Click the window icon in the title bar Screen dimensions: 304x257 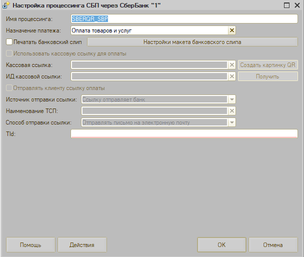(x=5, y=5)
